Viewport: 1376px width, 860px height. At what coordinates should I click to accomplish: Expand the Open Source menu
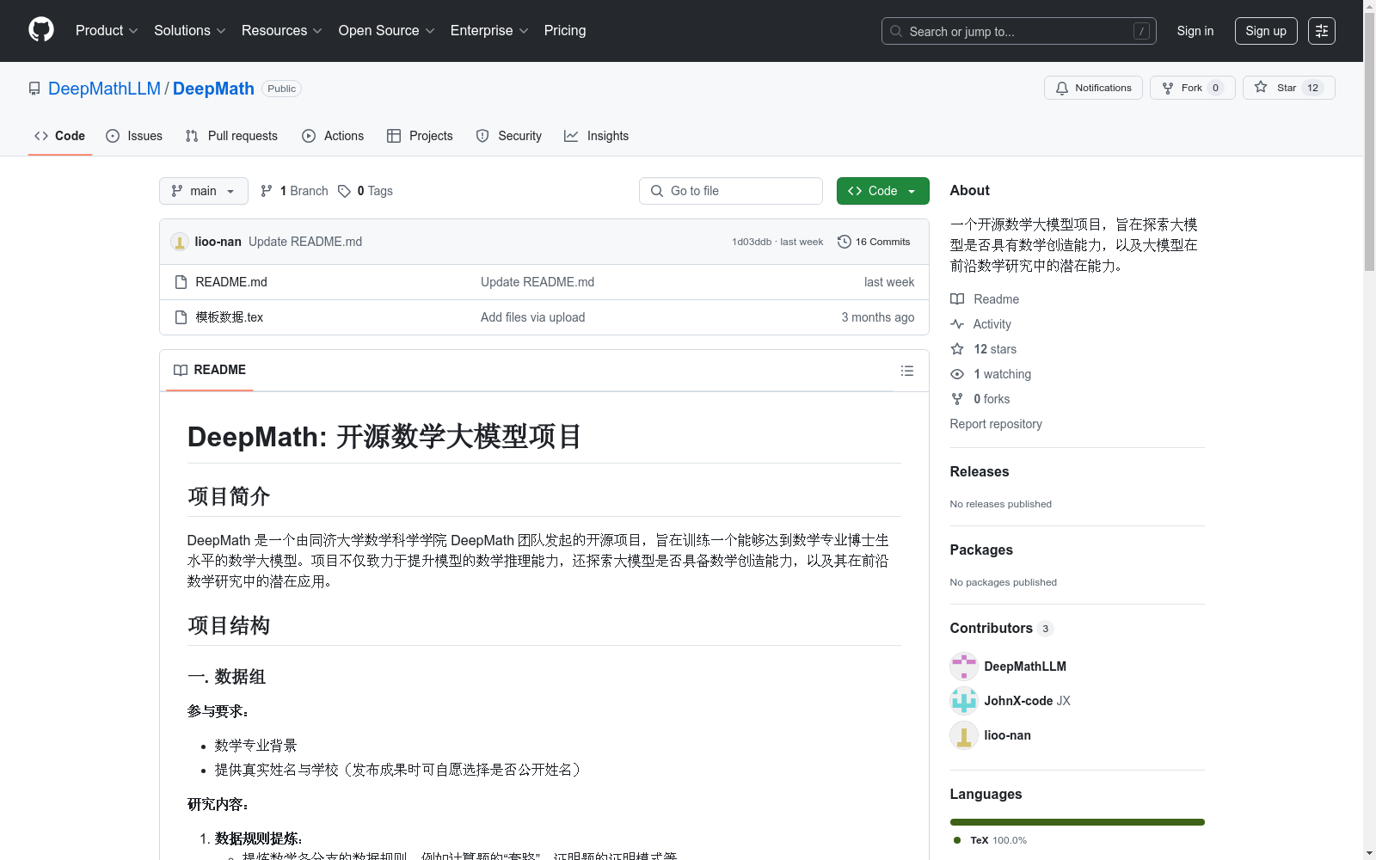386,30
